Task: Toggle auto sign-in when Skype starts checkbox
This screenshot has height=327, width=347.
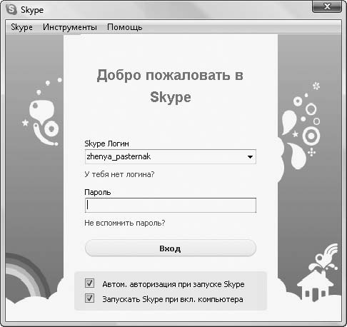Action: tap(89, 283)
